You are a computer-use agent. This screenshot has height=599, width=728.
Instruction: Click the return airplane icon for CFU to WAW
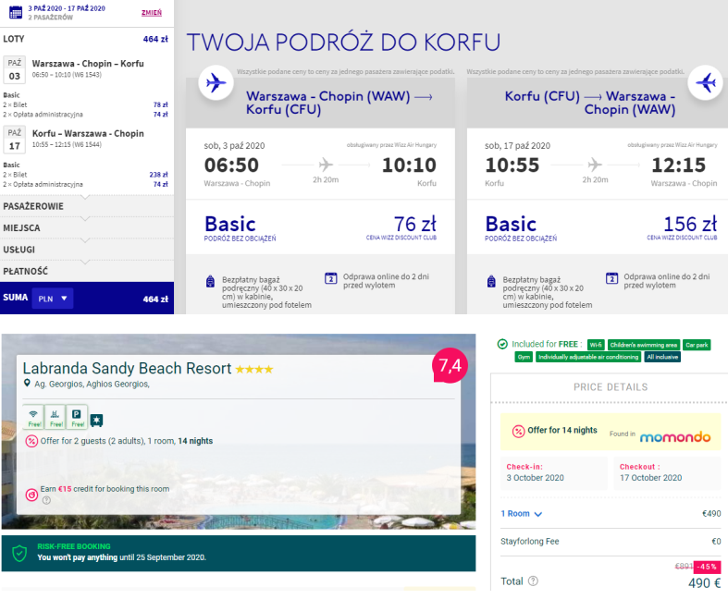pyautogui.click(x=706, y=83)
